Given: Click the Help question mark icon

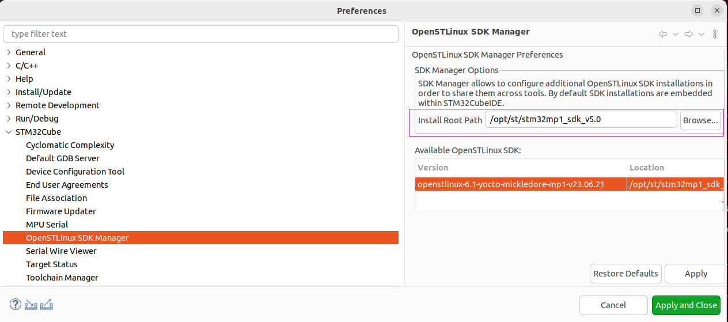Looking at the screenshot, I should pyautogui.click(x=16, y=305).
